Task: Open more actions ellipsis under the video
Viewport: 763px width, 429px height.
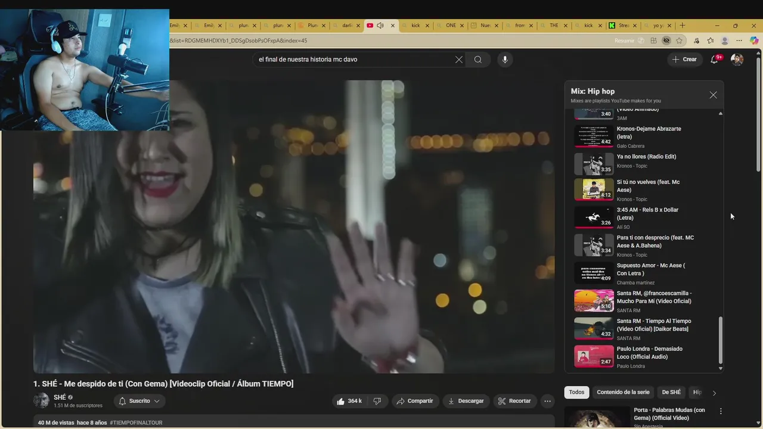Action: click(547, 401)
